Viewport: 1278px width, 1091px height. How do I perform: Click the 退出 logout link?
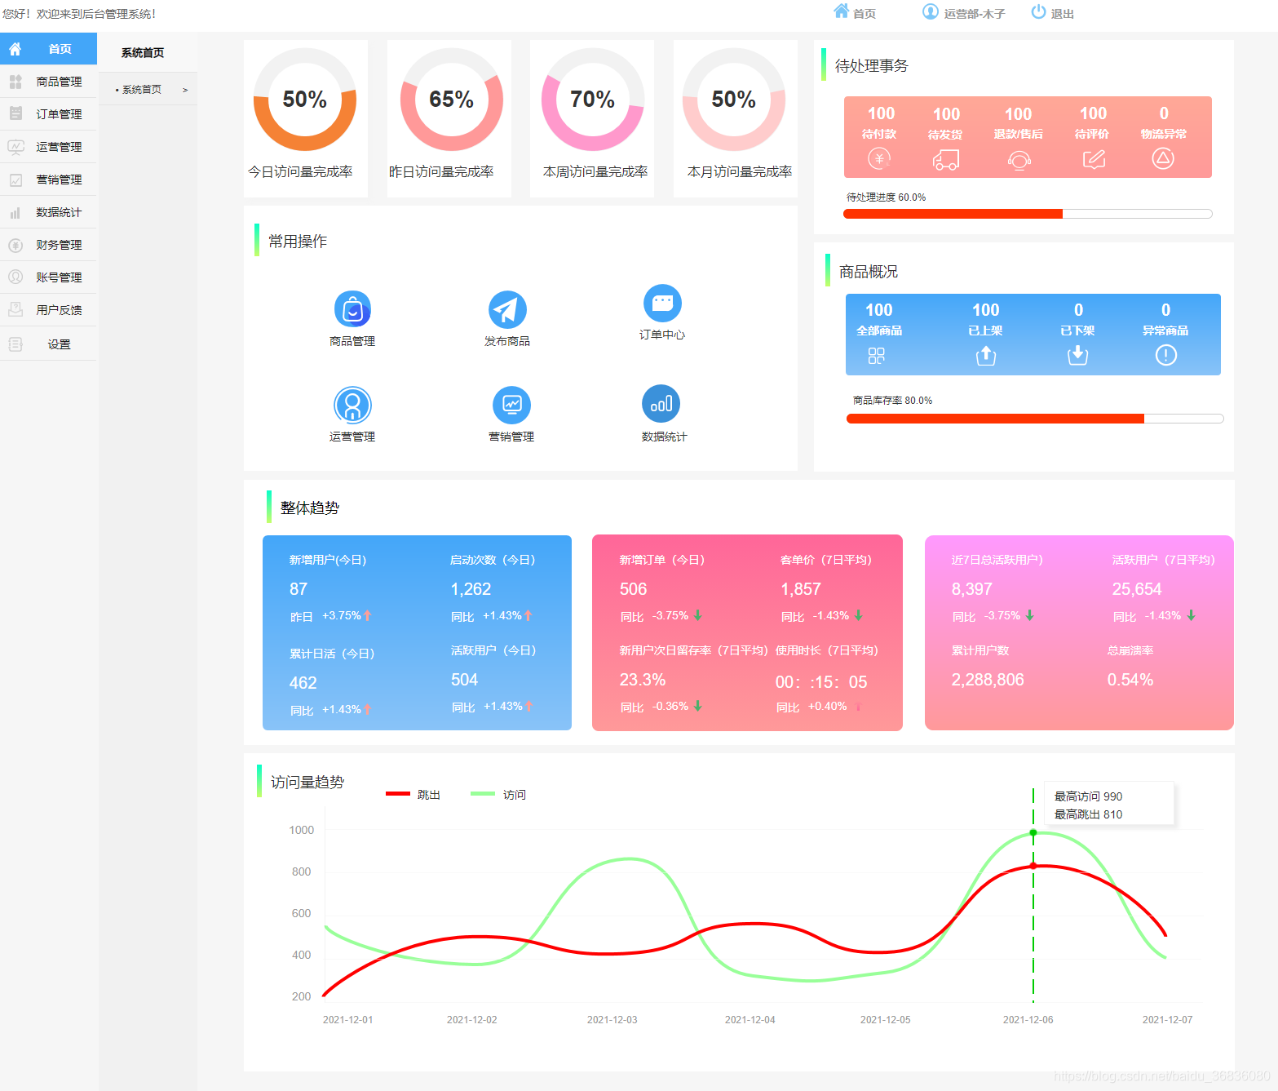1053,13
